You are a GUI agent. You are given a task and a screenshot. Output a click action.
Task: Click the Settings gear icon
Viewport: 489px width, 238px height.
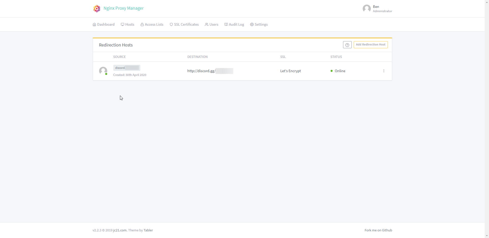pyautogui.click(x=252, y=24)
